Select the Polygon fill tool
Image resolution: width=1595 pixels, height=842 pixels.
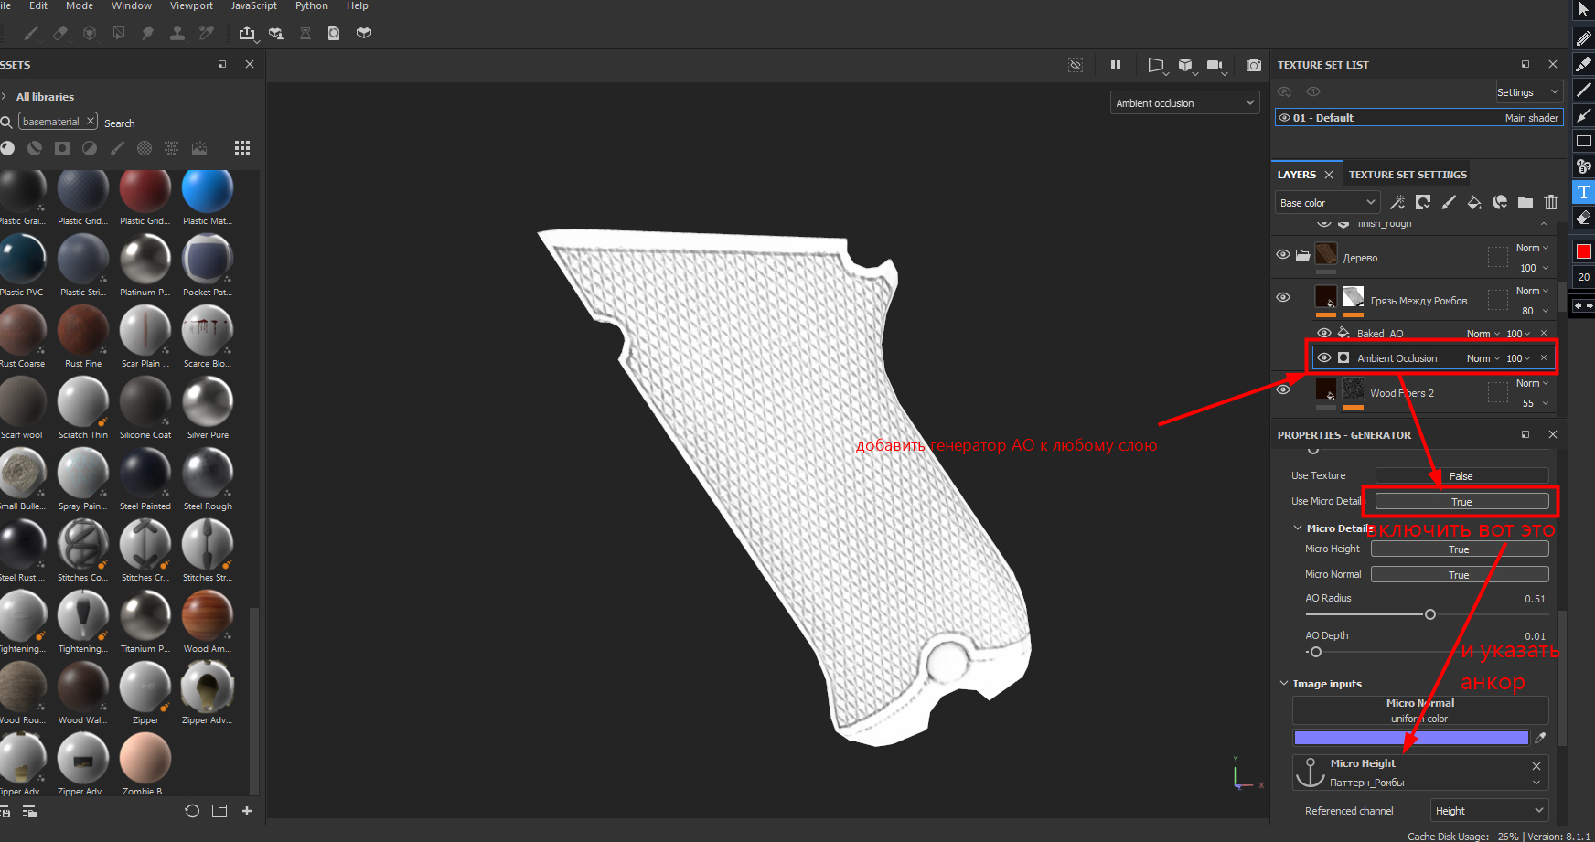click(x=119, y=33)
